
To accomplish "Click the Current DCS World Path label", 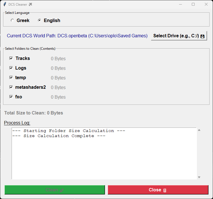I will [x=77, y=36].
